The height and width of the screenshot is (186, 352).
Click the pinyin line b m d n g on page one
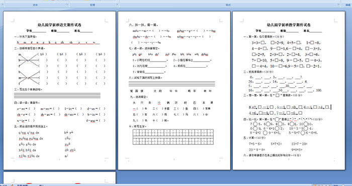58,42
